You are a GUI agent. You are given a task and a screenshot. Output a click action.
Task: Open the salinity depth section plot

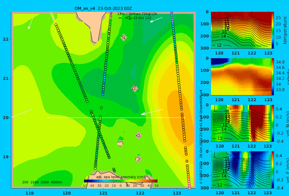[241, 77]
